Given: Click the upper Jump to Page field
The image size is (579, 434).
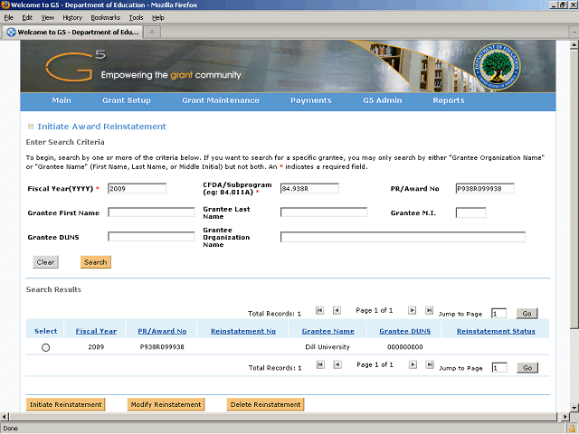Looking at the screenshot, I should coord(498,314).
